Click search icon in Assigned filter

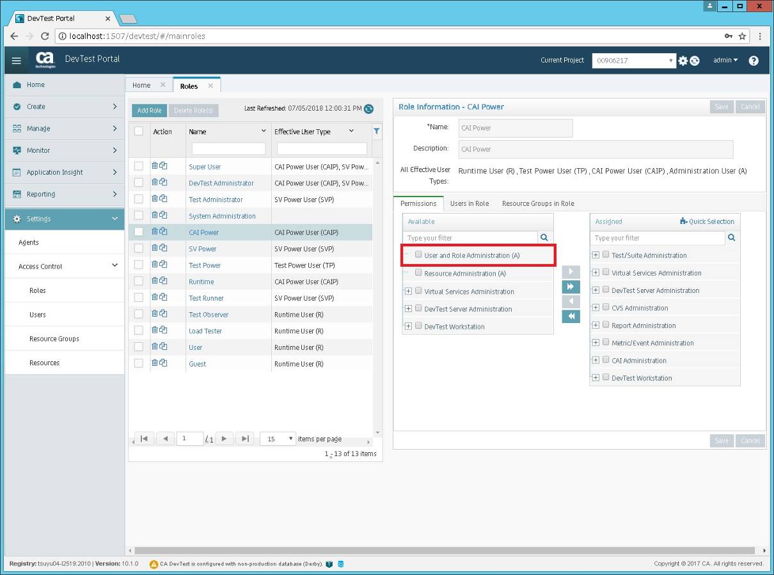pos(732,237)
